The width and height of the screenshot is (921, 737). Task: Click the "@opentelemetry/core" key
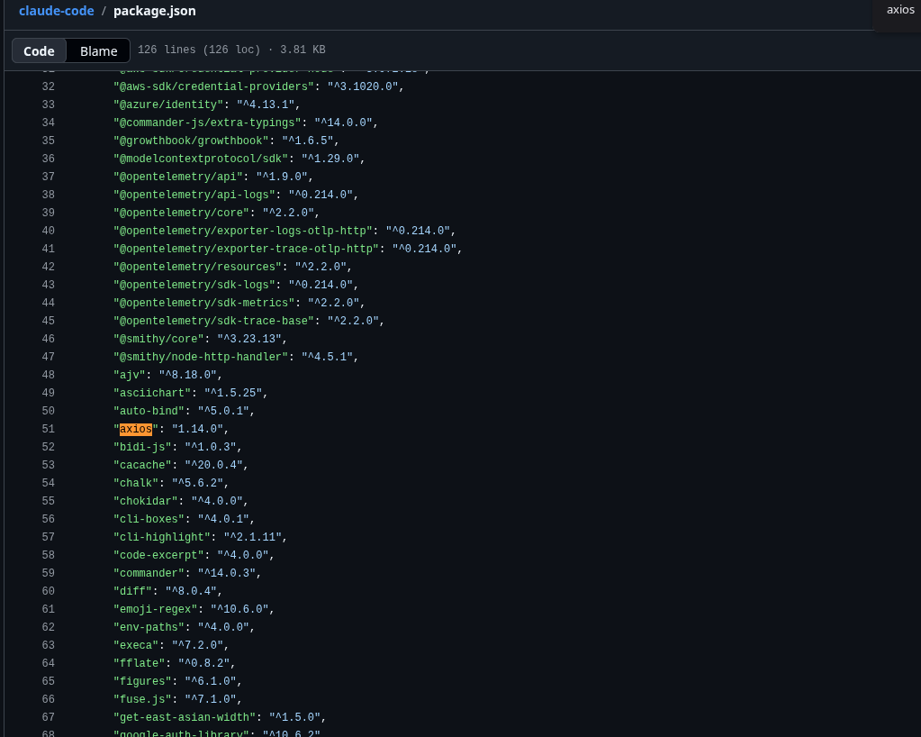(x=182, y=213)
